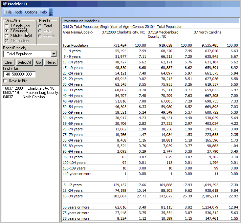241x223 pixels.
Task: Expand the Race/Ethnicity dropdown
Action: (54, 54)
